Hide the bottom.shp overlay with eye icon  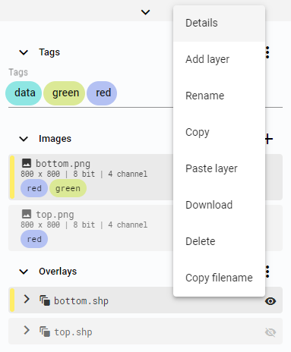[x=270, y=301]
